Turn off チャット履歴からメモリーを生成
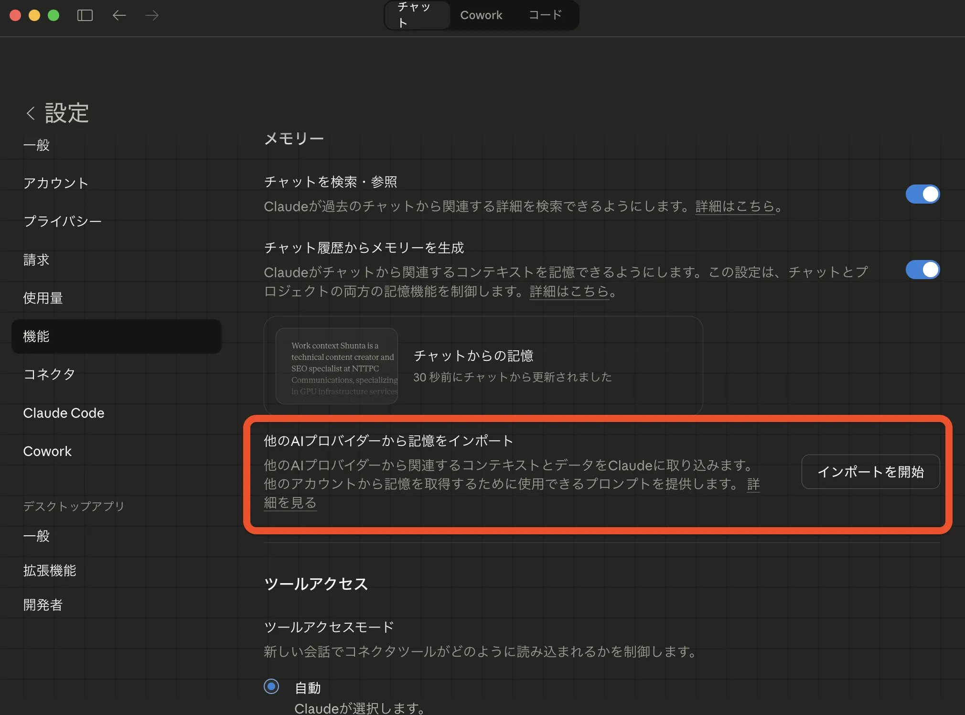965x715 pixels. click(x=922, y=270)
